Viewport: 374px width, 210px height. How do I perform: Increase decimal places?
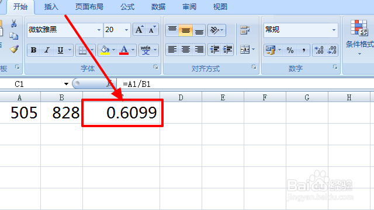(x=319, y=50)
